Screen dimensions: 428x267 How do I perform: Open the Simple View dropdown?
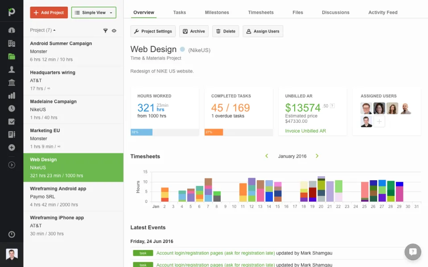(x=94, y=12)
